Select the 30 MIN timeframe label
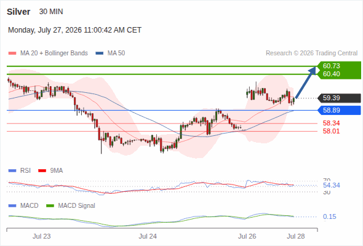This screenshot has width=363, height=246. tap(51, 12)
